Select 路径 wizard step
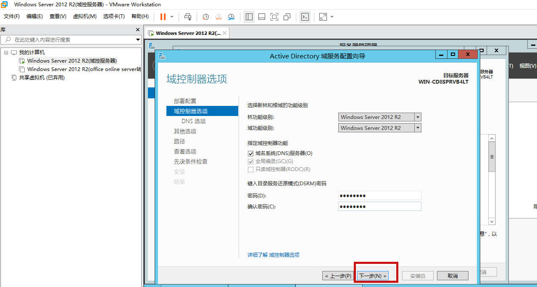The image size is (537, 287). [179, 142]
